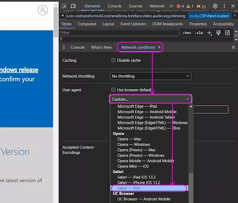Choose Microsoft Edge — Android Tablet
238x203 pixels.
coord(146,117)
